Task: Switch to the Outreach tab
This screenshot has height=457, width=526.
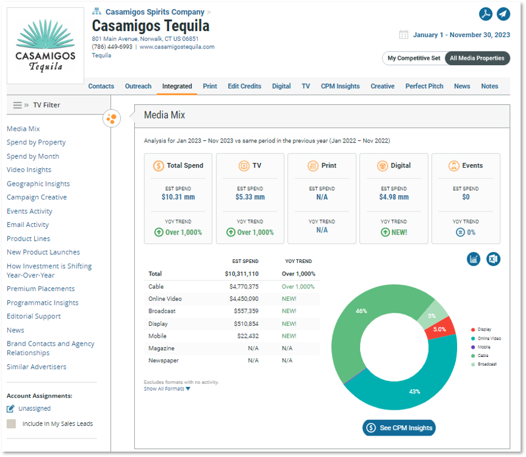Action: coord(138,86)
